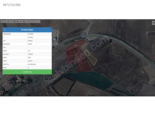Select the Parsel row value 161
This screenshot has height=116, width=155.
[x=27, y=51]
